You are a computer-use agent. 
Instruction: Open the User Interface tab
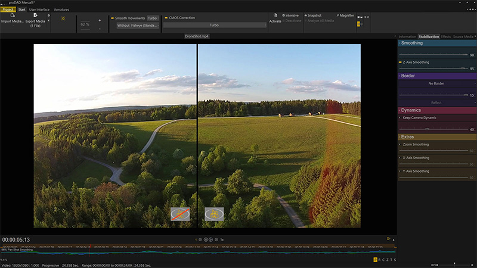(39, 10)
